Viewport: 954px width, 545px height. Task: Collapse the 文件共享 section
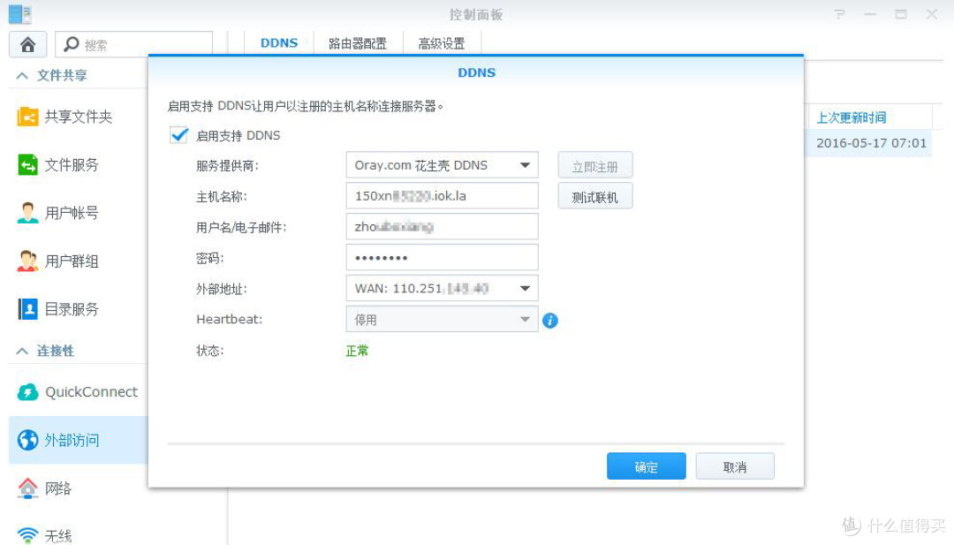[22, 75]
